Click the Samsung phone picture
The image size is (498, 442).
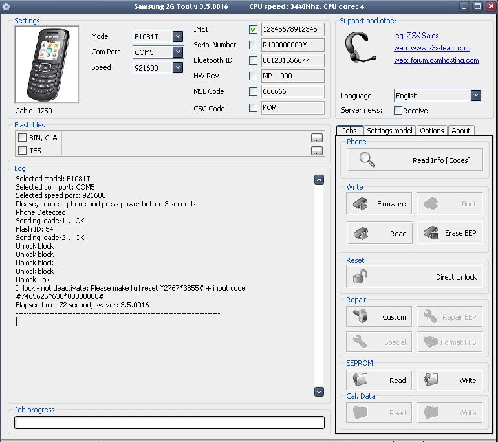click(x=47, y=64)
